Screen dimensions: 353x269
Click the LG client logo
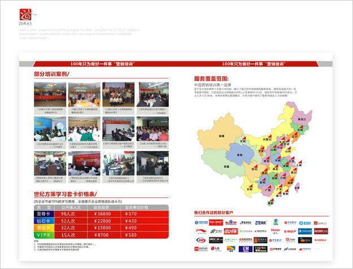pyautogui.click(x=216, y=248)
